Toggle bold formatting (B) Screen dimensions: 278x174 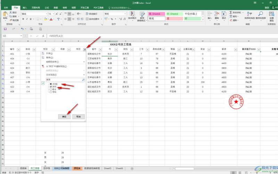23,19
